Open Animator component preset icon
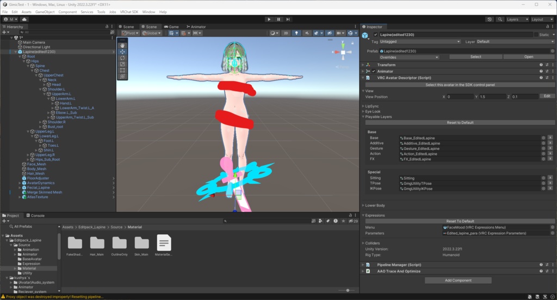 tap(547, 71)
